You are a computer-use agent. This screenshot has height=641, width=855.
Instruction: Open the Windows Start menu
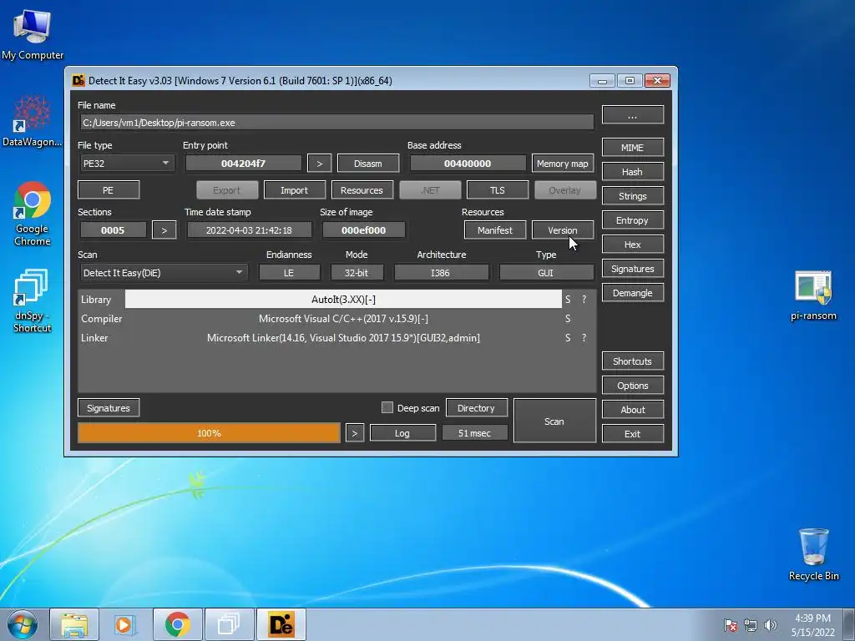point(22,624)
